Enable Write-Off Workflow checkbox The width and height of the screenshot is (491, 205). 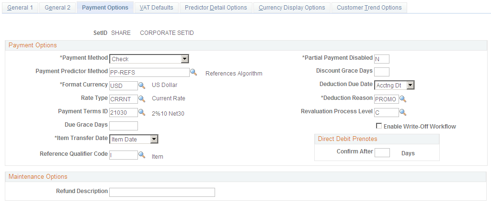point(379,126)
